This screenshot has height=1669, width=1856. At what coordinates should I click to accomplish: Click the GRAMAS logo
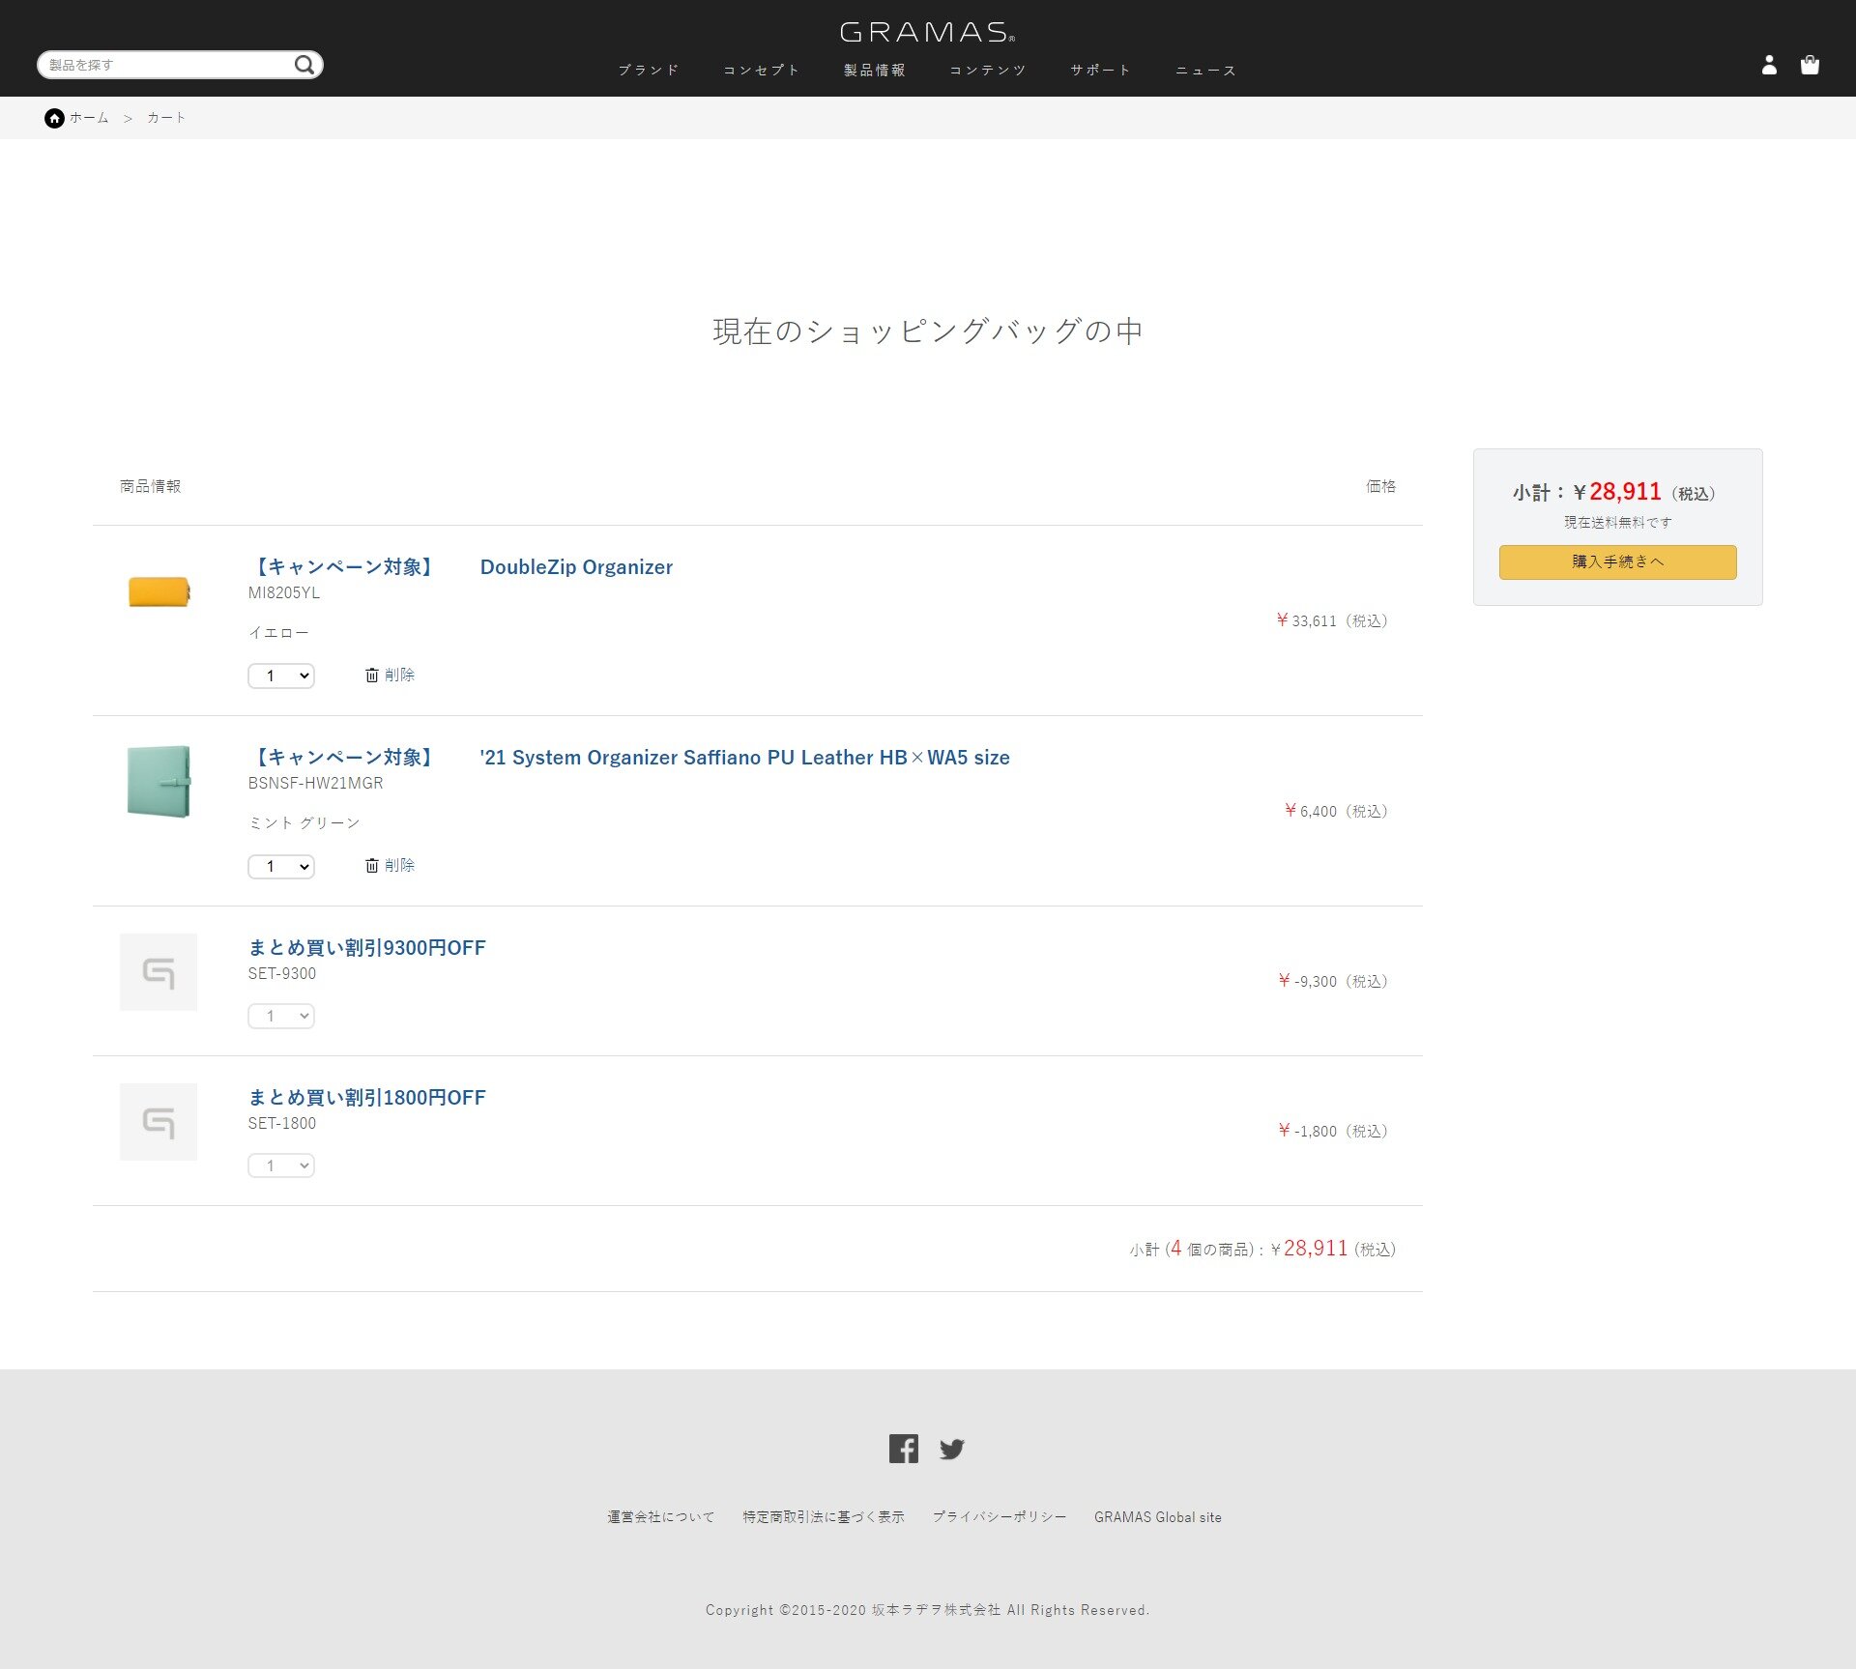[927, 32]
